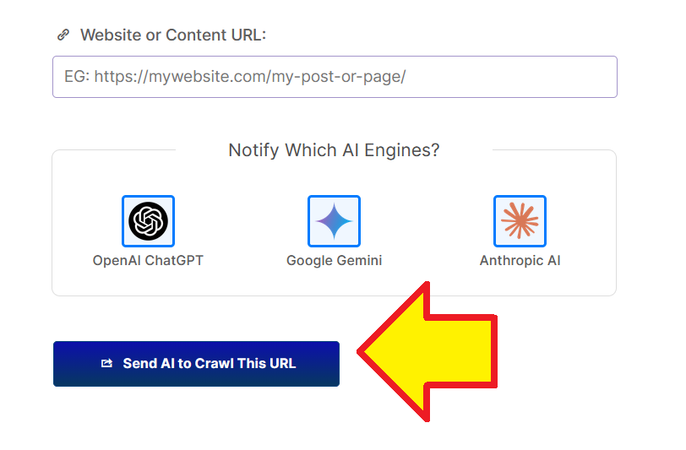Click the "Website or Content URL:" label
Screen dimensions: 686x450
[x=173, y=35]
